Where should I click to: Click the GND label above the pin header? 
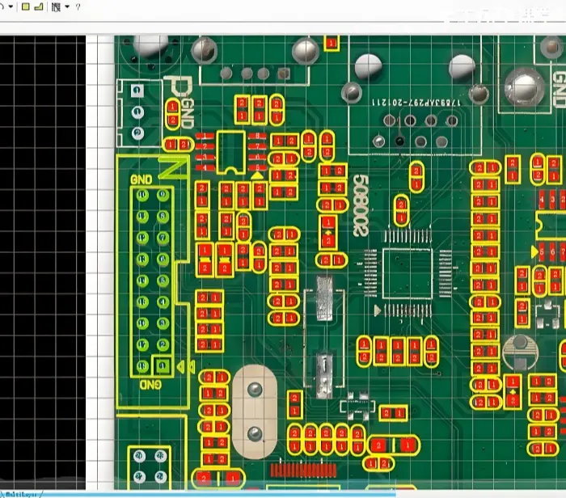click(x=141, y=179)
